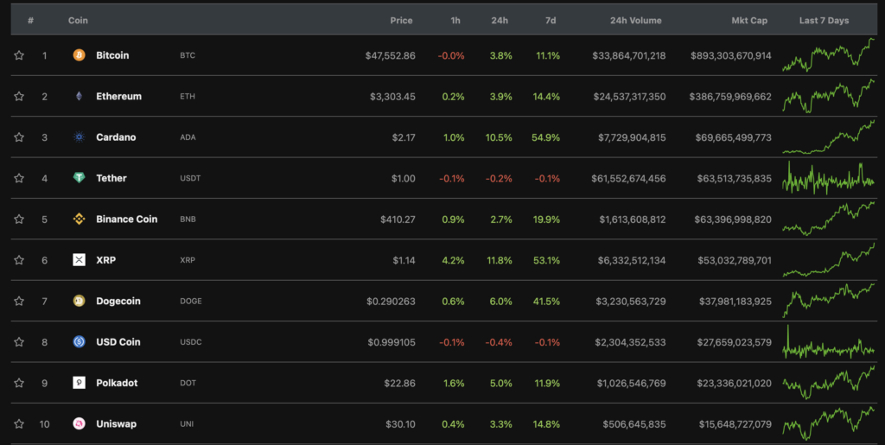Click the Tether logo icon
This screenshot has height=445, width=885.
pyautogui.click(x=79, y=178)
